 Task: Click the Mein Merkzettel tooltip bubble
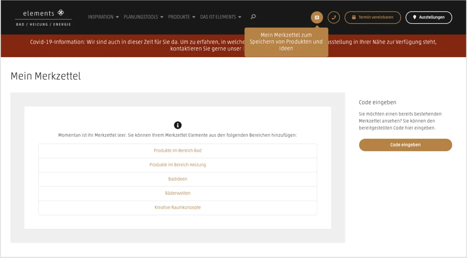click(x=286, y=42)
